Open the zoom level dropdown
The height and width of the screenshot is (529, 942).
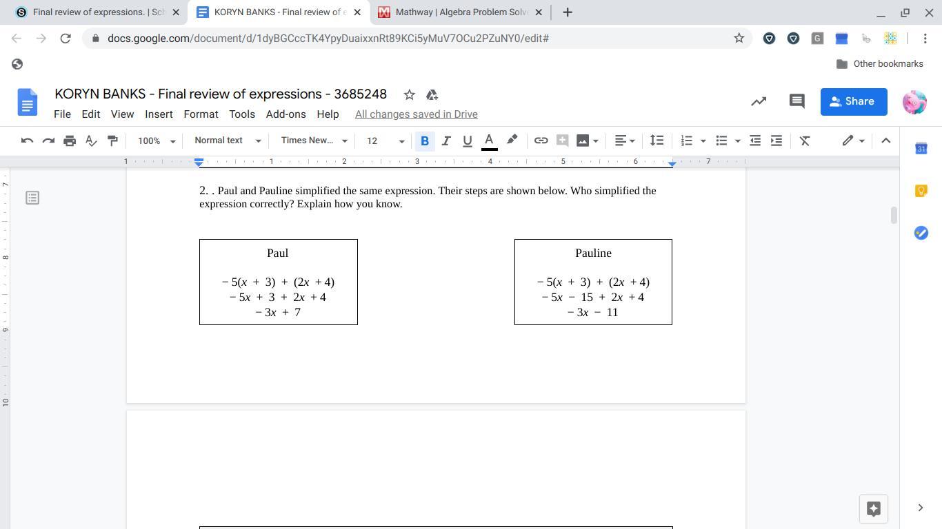157,141
